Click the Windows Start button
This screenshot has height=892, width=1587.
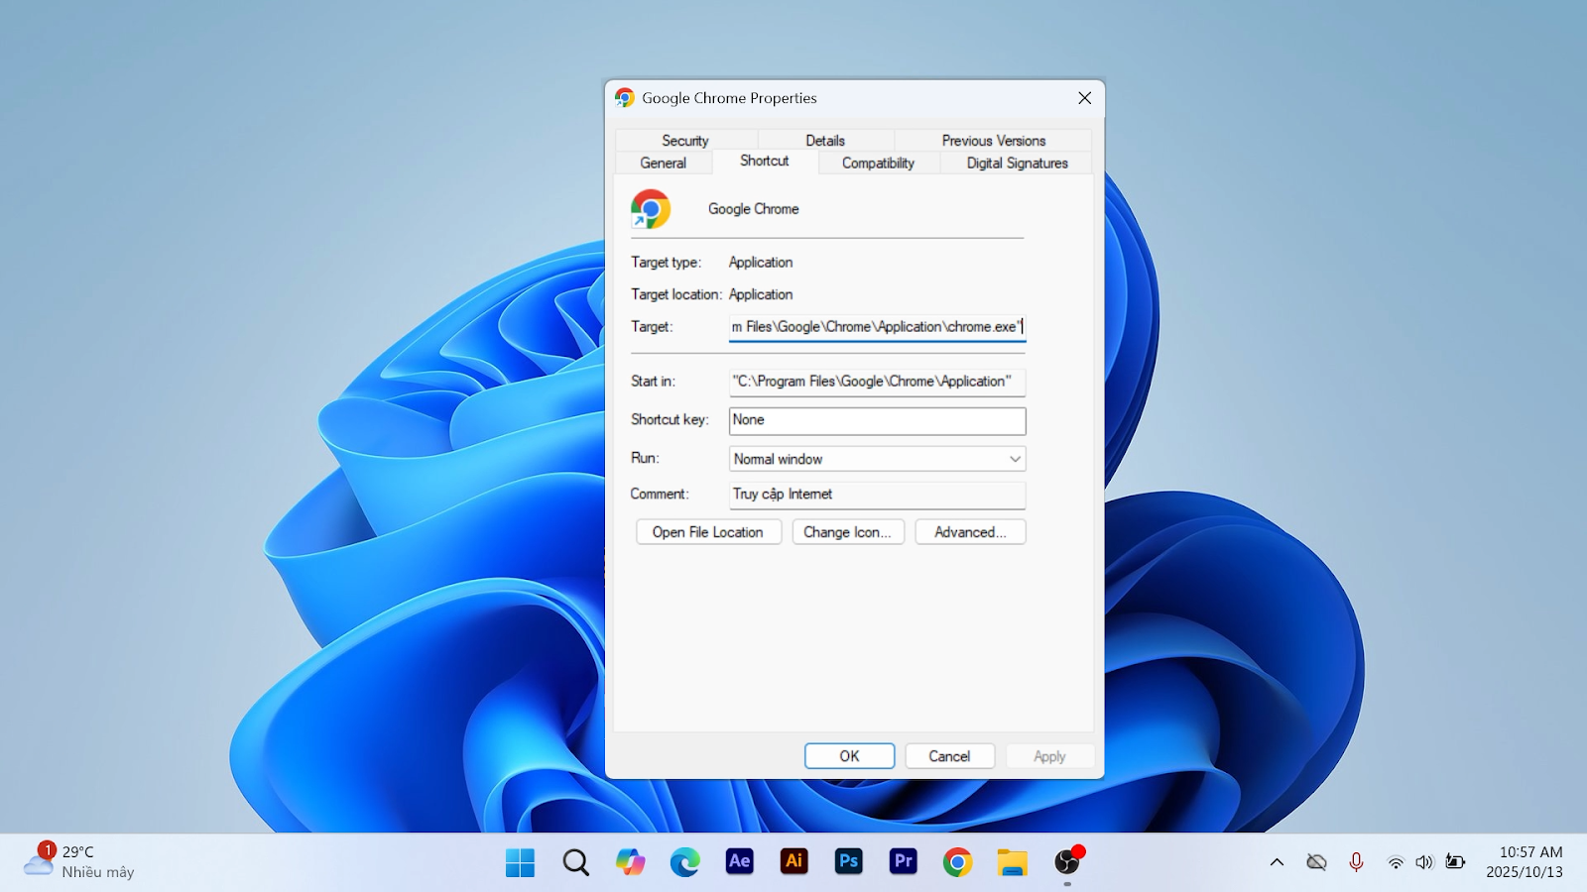(x=520, y=862)
